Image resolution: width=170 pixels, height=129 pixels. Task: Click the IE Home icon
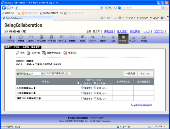(102, 18)
